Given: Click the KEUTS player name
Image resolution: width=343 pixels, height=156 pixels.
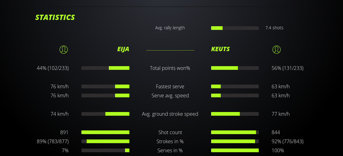Looking at the screenshot, I should 220,49.
